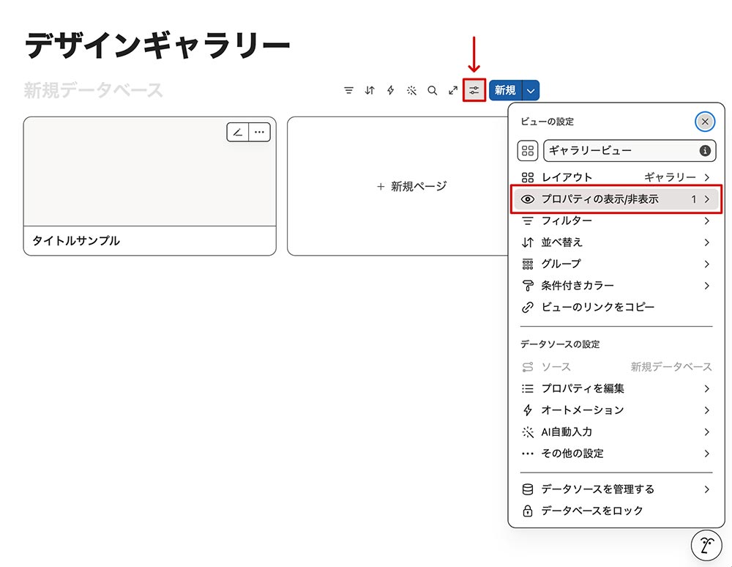Click the grayed ソース row
This screenshot has width=732, height=567.
tap(616, 366)
